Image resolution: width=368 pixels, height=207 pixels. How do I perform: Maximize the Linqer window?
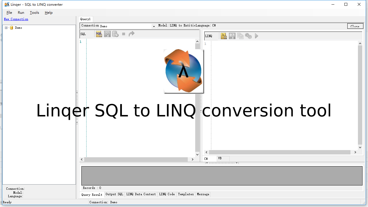click(x=346, y=4)
